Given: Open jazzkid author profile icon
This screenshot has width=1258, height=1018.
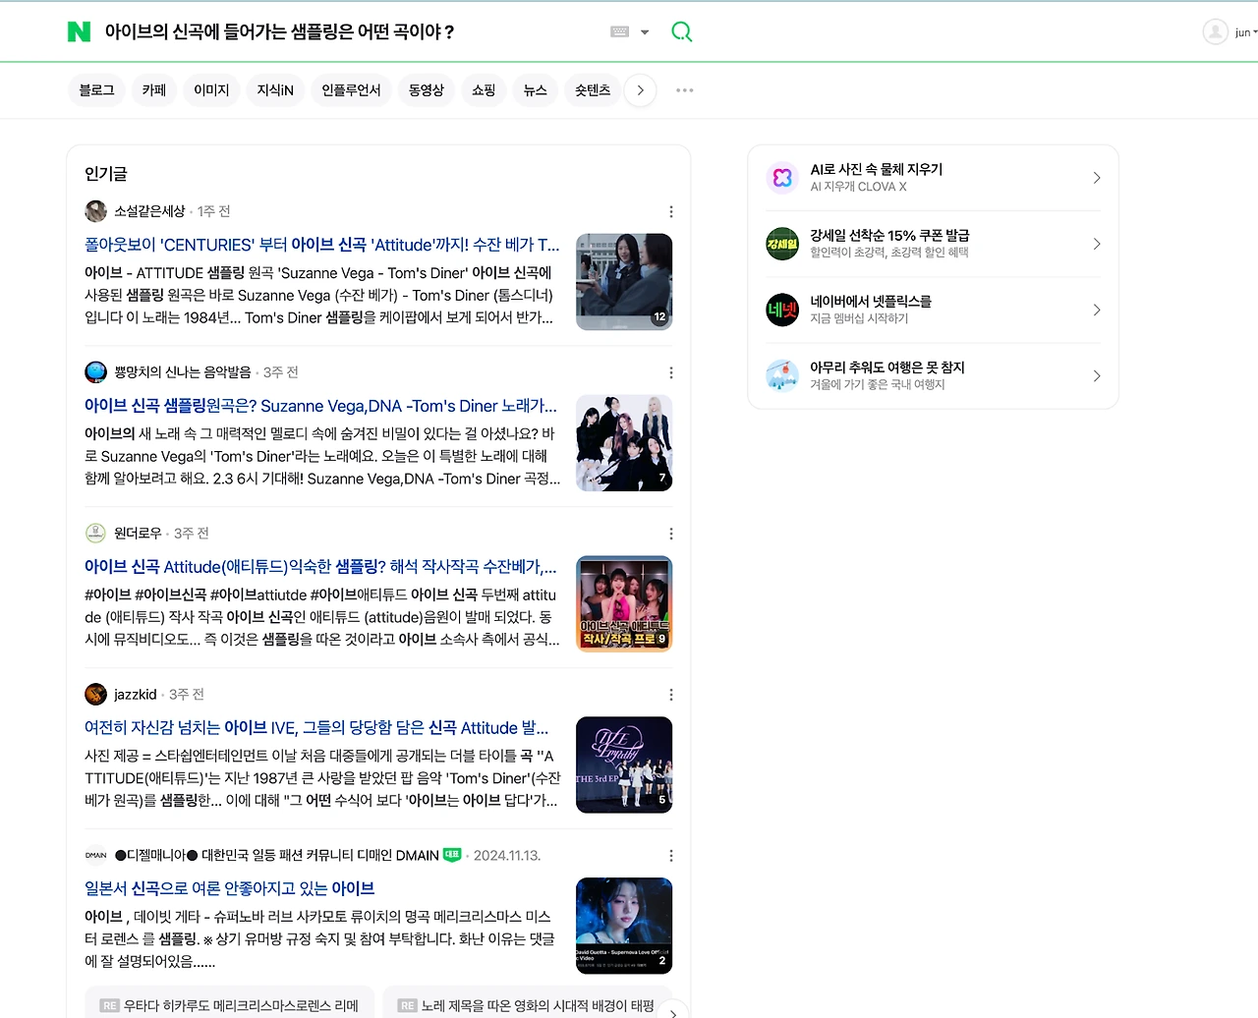Looking at the screenshot, I should point(96,695).
